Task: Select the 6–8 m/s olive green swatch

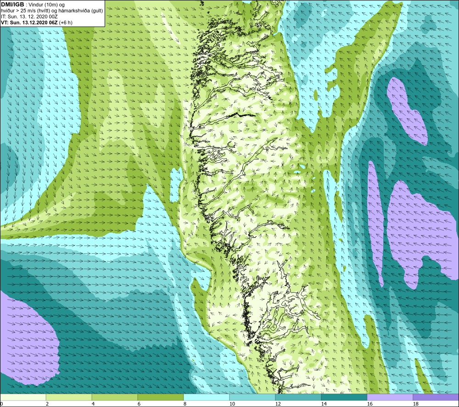Action: [160, 397]
